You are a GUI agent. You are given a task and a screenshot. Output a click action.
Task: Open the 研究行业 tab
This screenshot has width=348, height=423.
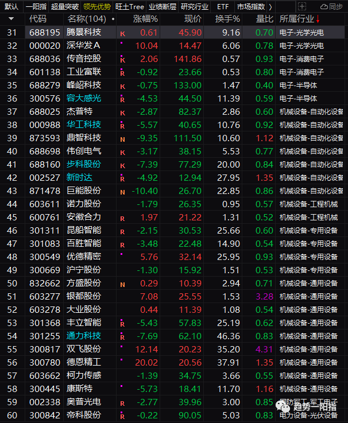tap(195, 7)
